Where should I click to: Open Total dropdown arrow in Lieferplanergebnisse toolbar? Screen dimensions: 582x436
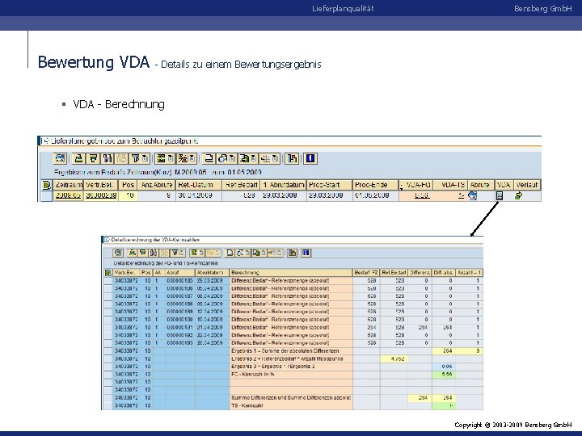tap(171, 159)
